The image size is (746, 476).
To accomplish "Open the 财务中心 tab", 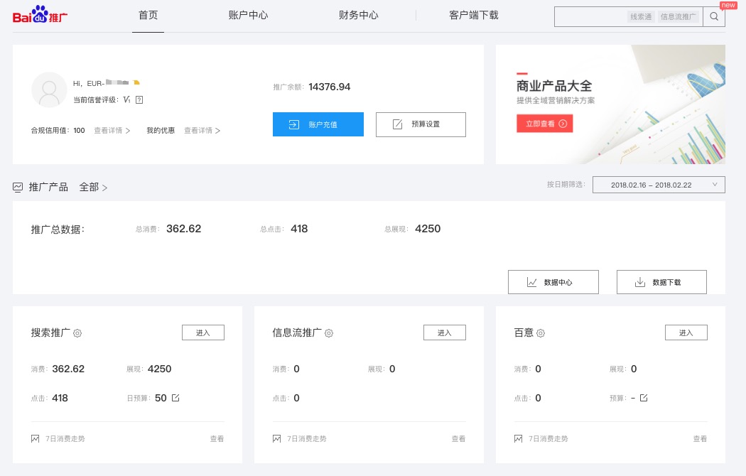I will point(358,15).
